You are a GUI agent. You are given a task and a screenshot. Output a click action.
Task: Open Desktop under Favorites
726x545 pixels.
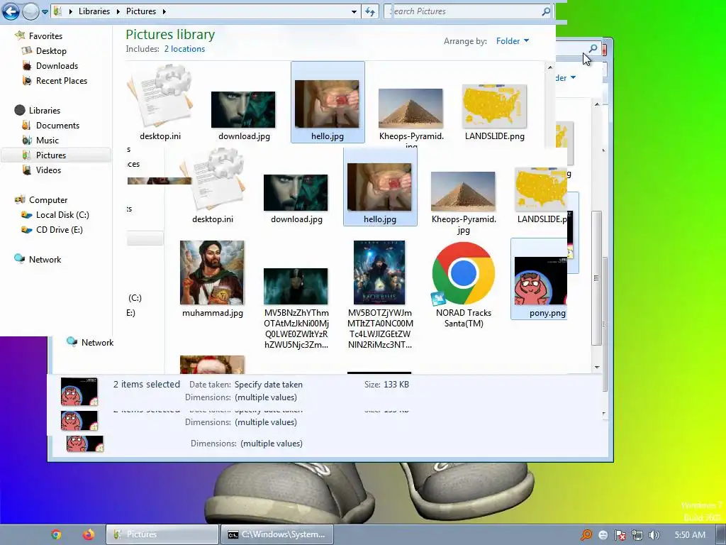51,51
